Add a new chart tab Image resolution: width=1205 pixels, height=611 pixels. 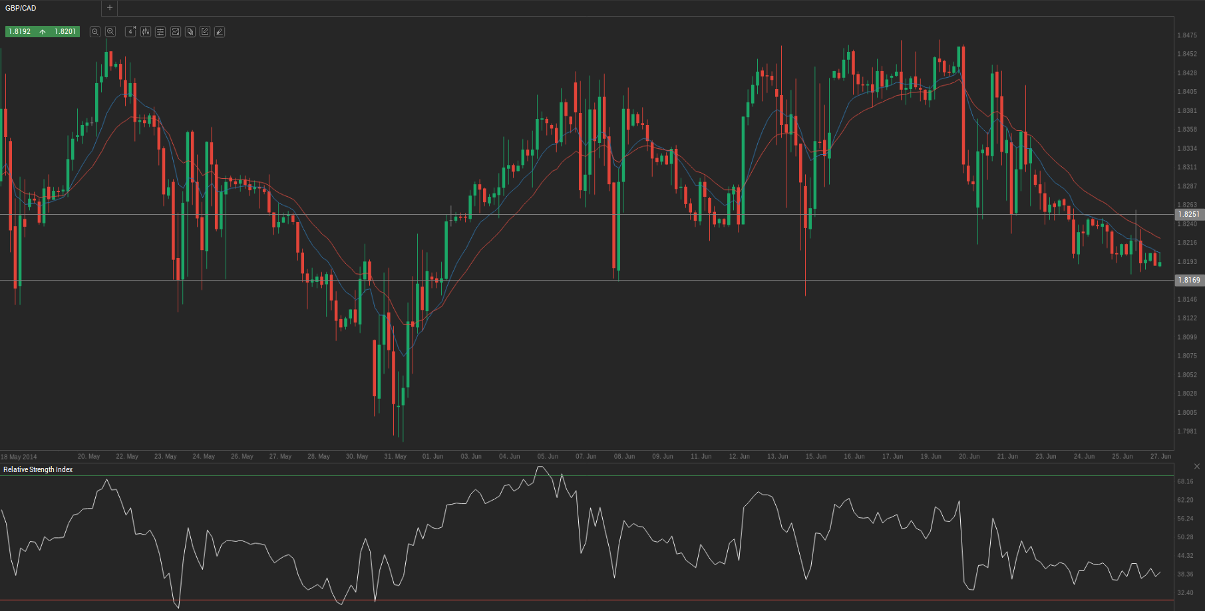click(x=110, y=8)
